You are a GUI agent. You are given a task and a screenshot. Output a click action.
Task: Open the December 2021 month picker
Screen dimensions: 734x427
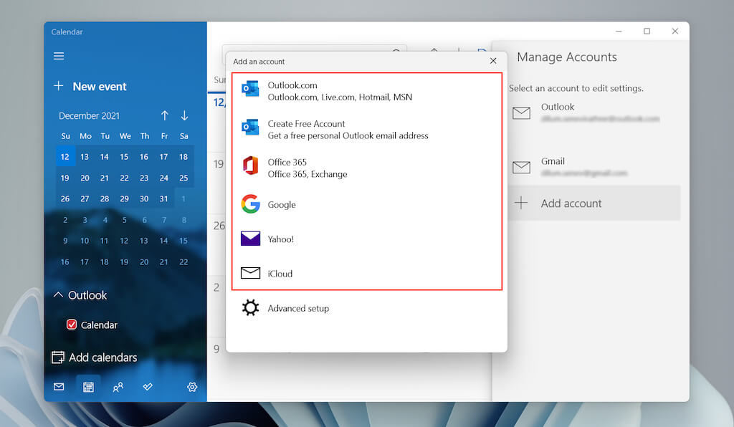[89, 115]
